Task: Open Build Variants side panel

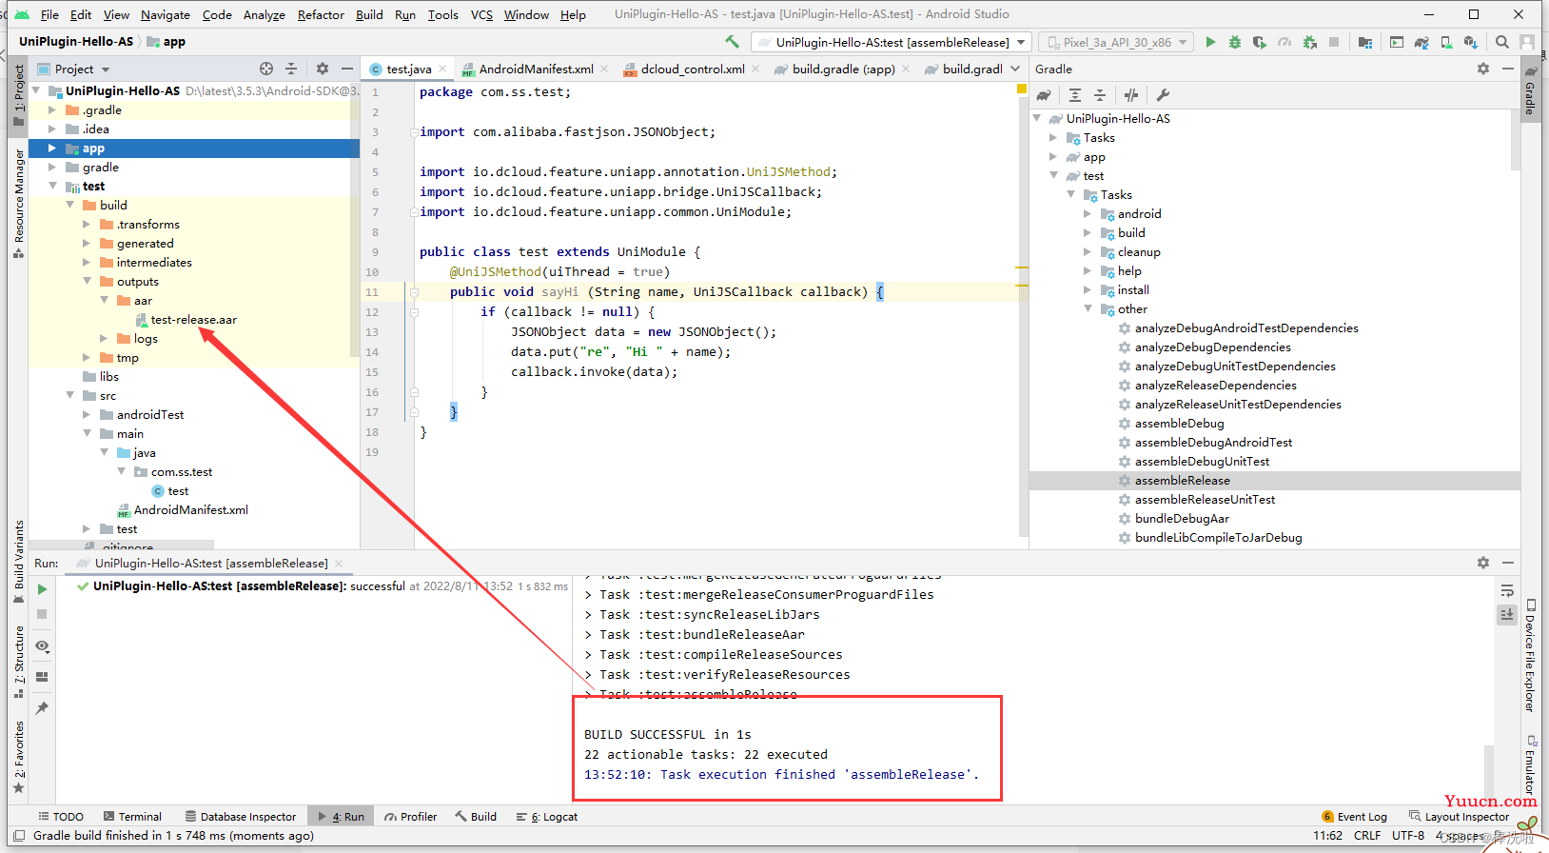Action: 19,562
